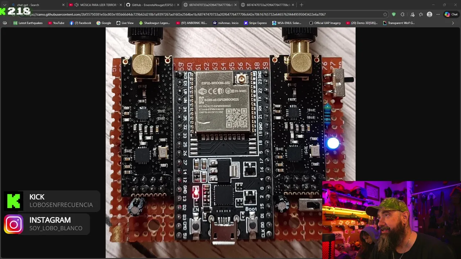Open the (7) Facebook bookmark
This screenshot has width=461, height=259.
[x=80, y=23]
